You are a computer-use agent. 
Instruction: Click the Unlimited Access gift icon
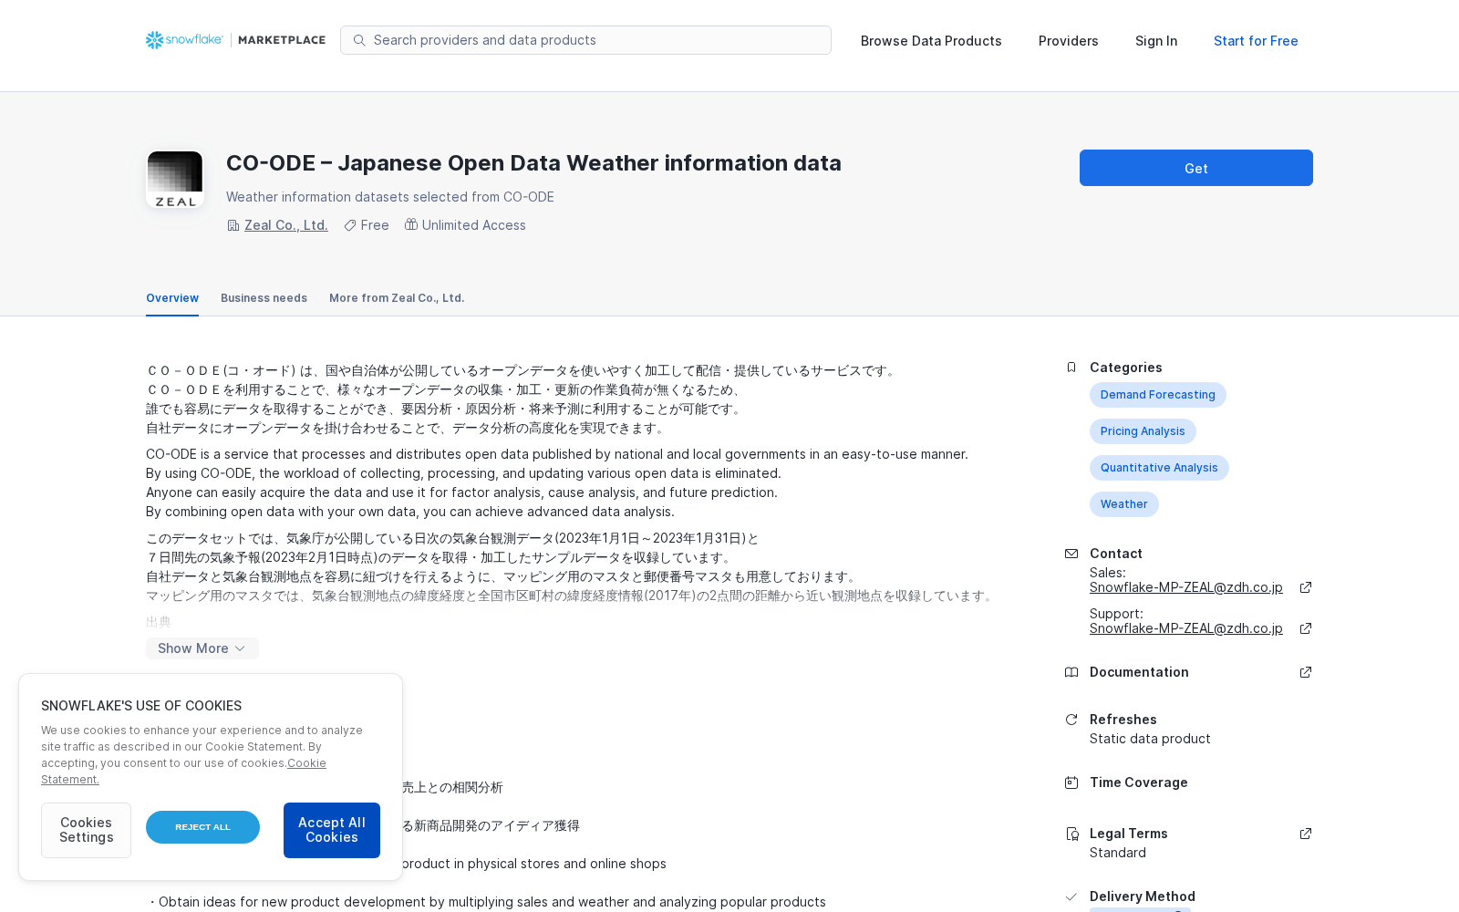(x=411, y=224)
